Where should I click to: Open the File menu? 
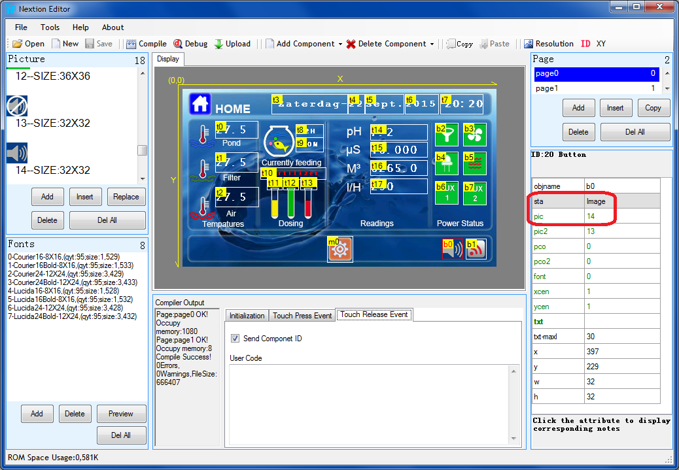(x=21, y=27)
